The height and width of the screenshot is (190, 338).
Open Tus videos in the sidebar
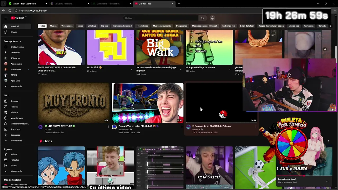[16, 129]
